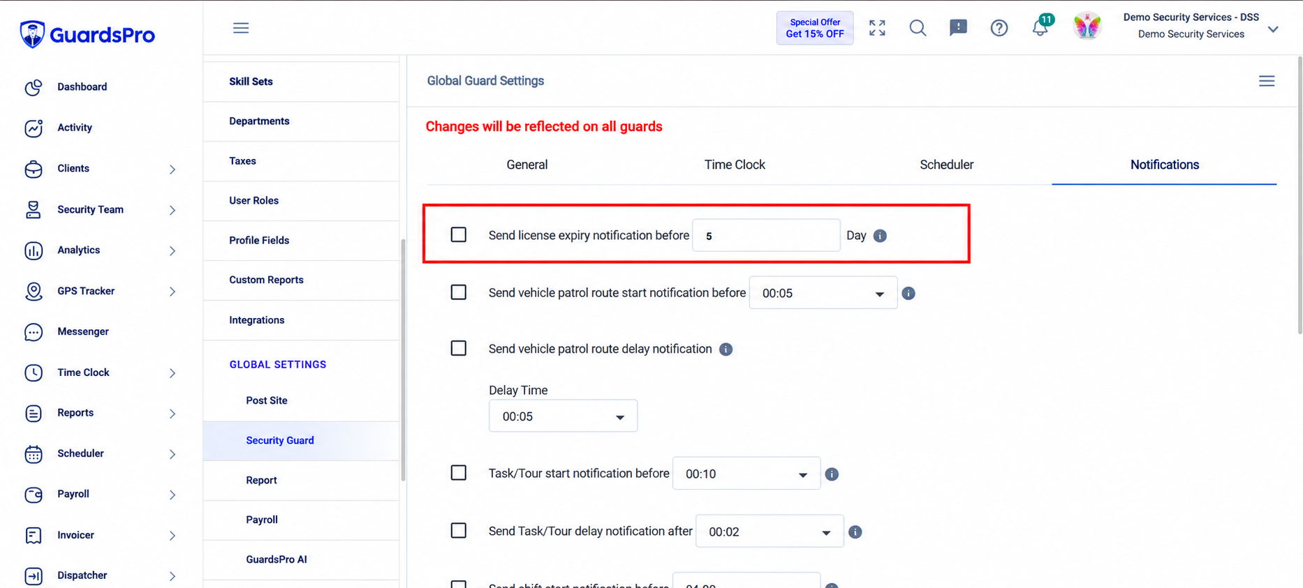The height and width of the screenshot is (588, 1303).
Task: Click the Dispatcher icon
Action: 34,575
